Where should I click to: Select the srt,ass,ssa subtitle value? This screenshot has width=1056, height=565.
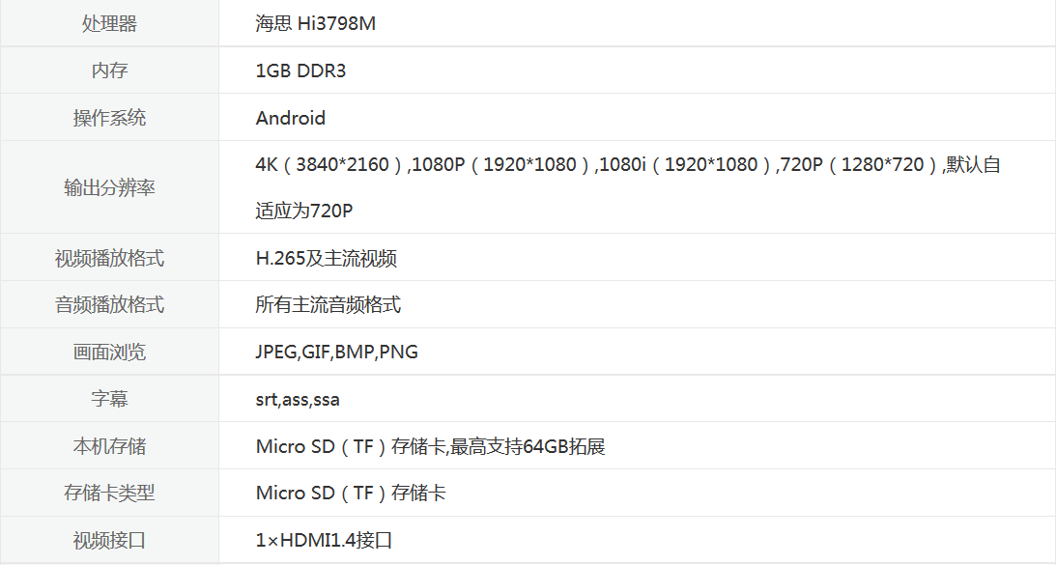[297, 399]
